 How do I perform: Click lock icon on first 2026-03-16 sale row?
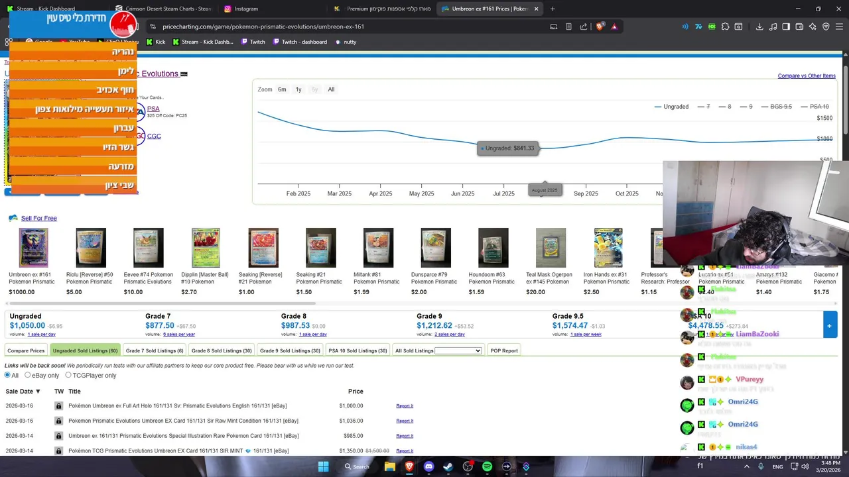pyautogui.click(x=59, y=405)
